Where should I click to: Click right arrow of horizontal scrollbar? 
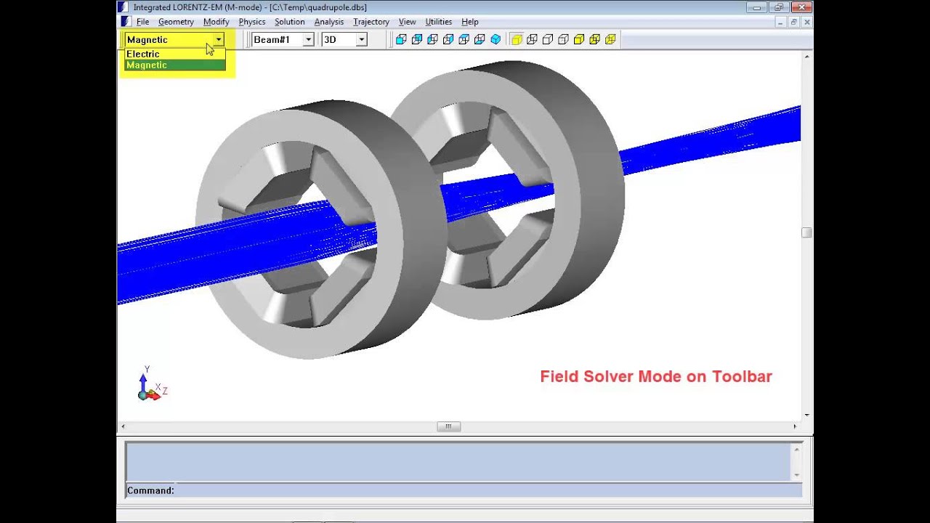pos(795,426)
